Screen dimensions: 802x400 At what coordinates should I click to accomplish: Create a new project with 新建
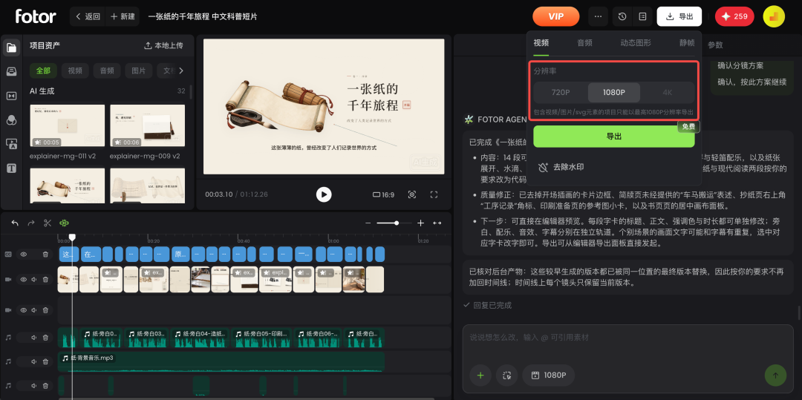(123, 16)
